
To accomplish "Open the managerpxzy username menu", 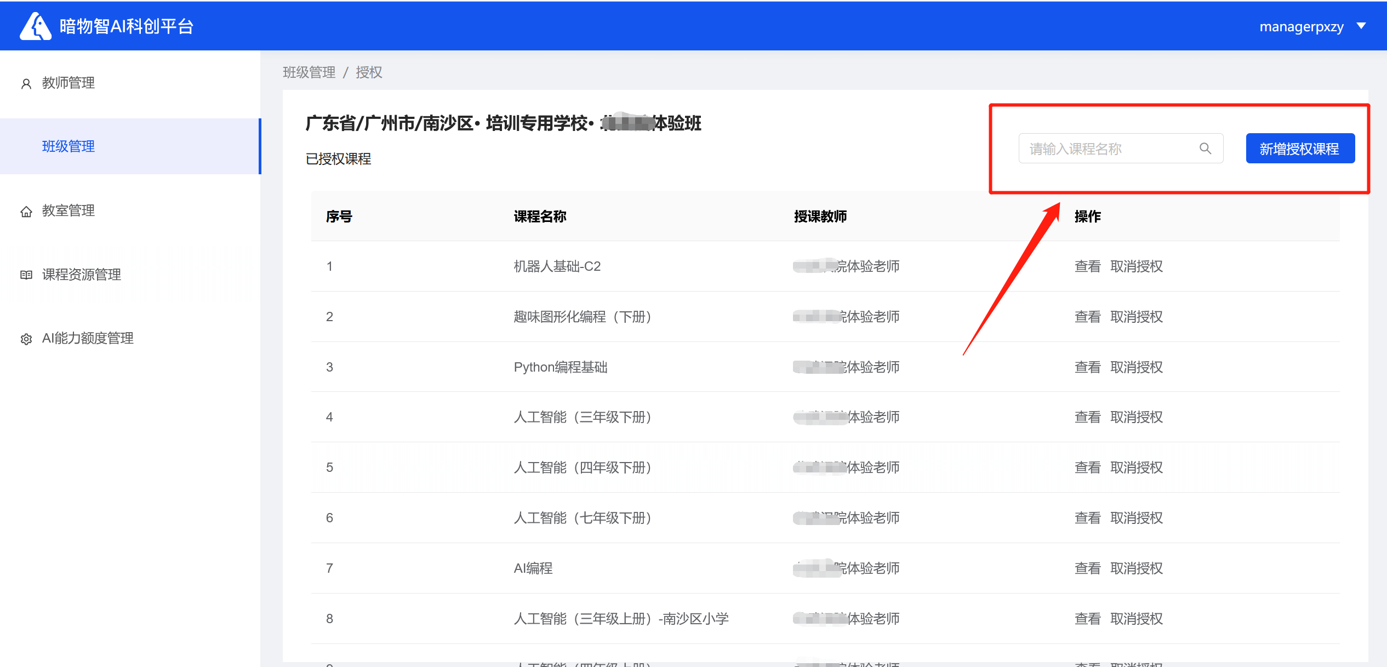I will point(1301,27).
